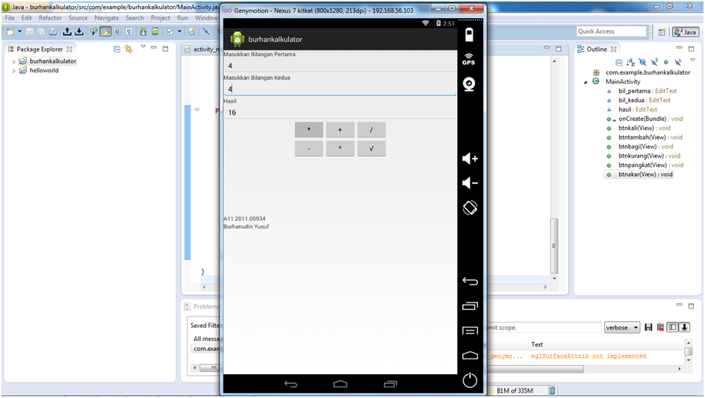
Task: Toggle block selection mode in toolbar
Action: 117,31
